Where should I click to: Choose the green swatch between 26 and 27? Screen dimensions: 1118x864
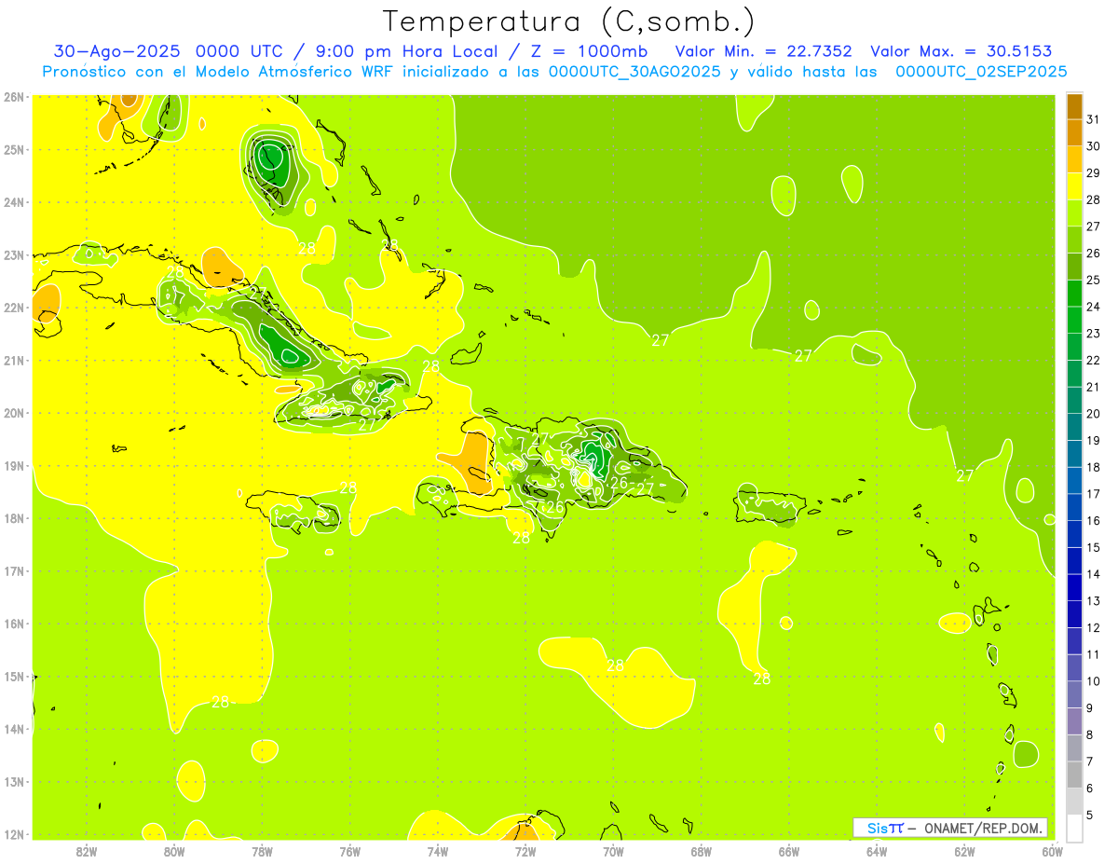click(x=1074, y=240)
